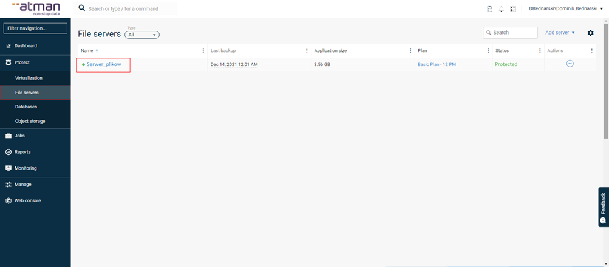Open the Basic Plan - 12 PM link
Viewport: 609px width, 267px height.
[437, 64]
